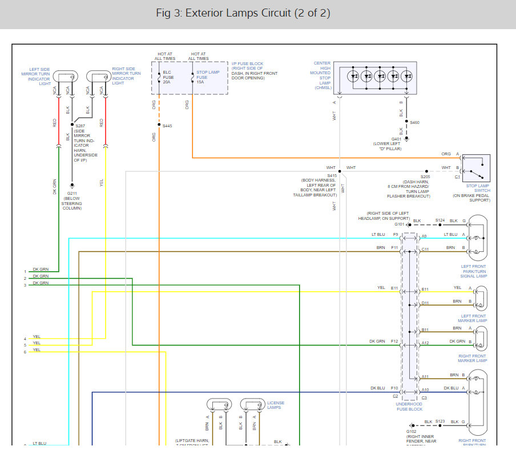Select the right front park/turn lamp symbol
The image size is (516, 466).
(478, 402)
